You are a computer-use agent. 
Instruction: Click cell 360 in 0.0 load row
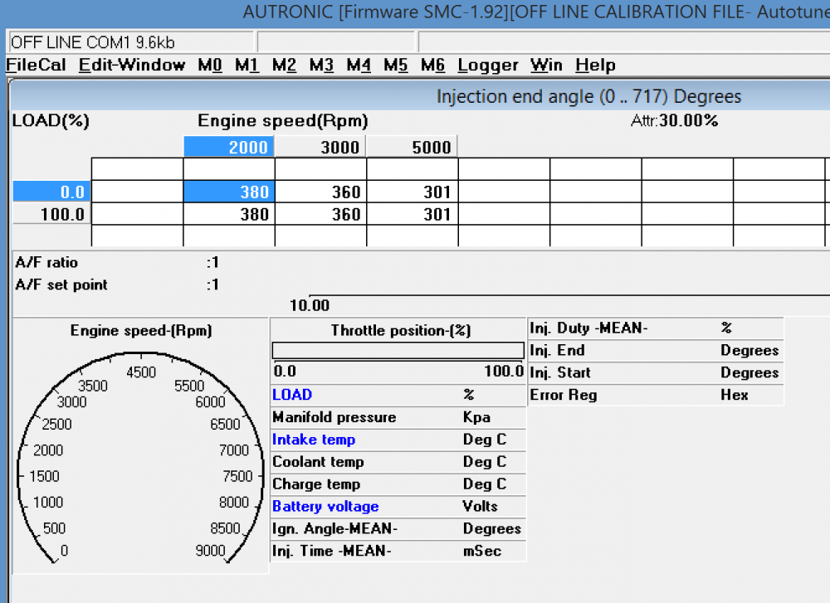tap(320, 192)
